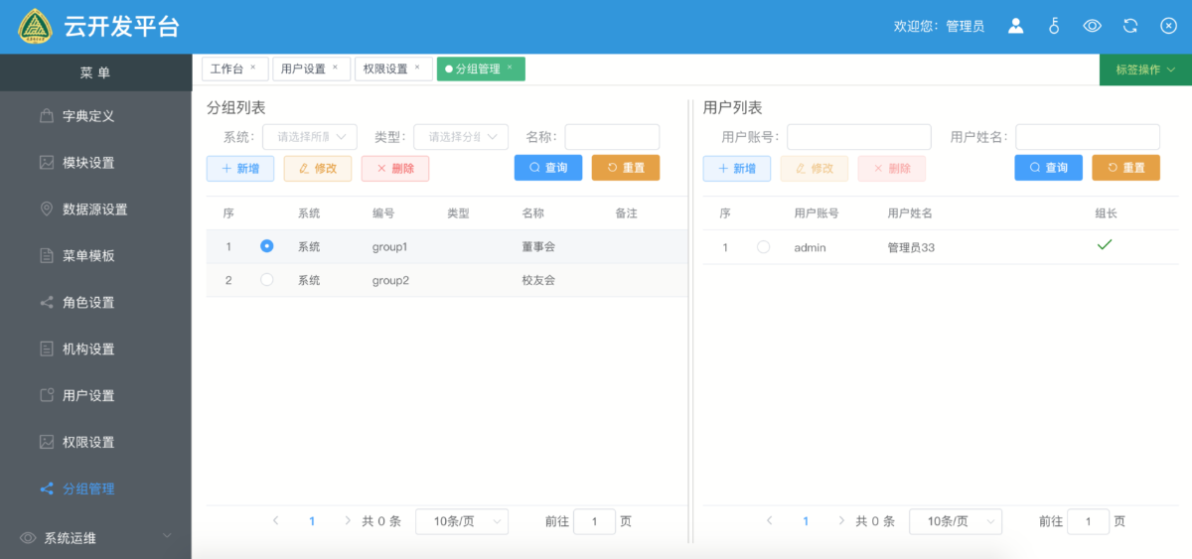
Task: Select radio button for admin user row
Action: (763, 247)
